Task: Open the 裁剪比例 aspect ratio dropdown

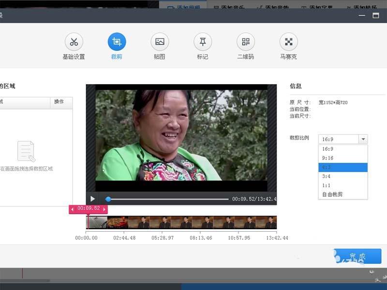Action: (362, 139)
